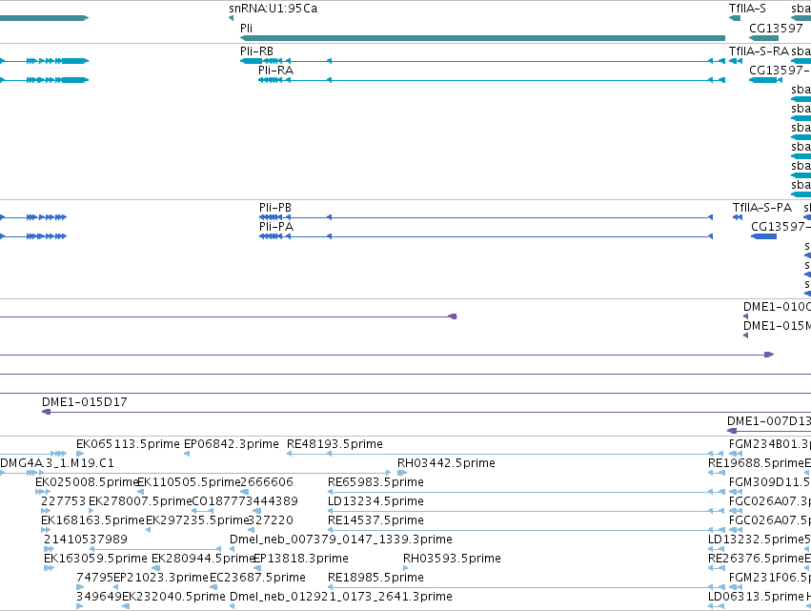This screenshot has height=611, width=811.
Task: Select the EK025008.5prime EST label
Action: click(87, 482)
